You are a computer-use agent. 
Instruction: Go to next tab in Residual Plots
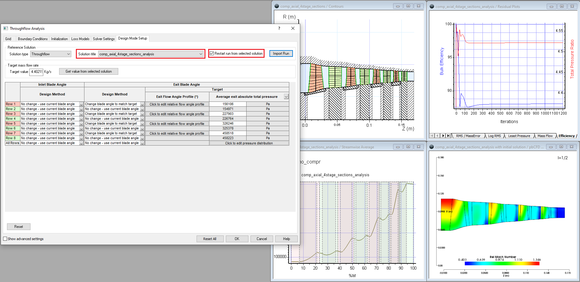pos(443,136)
